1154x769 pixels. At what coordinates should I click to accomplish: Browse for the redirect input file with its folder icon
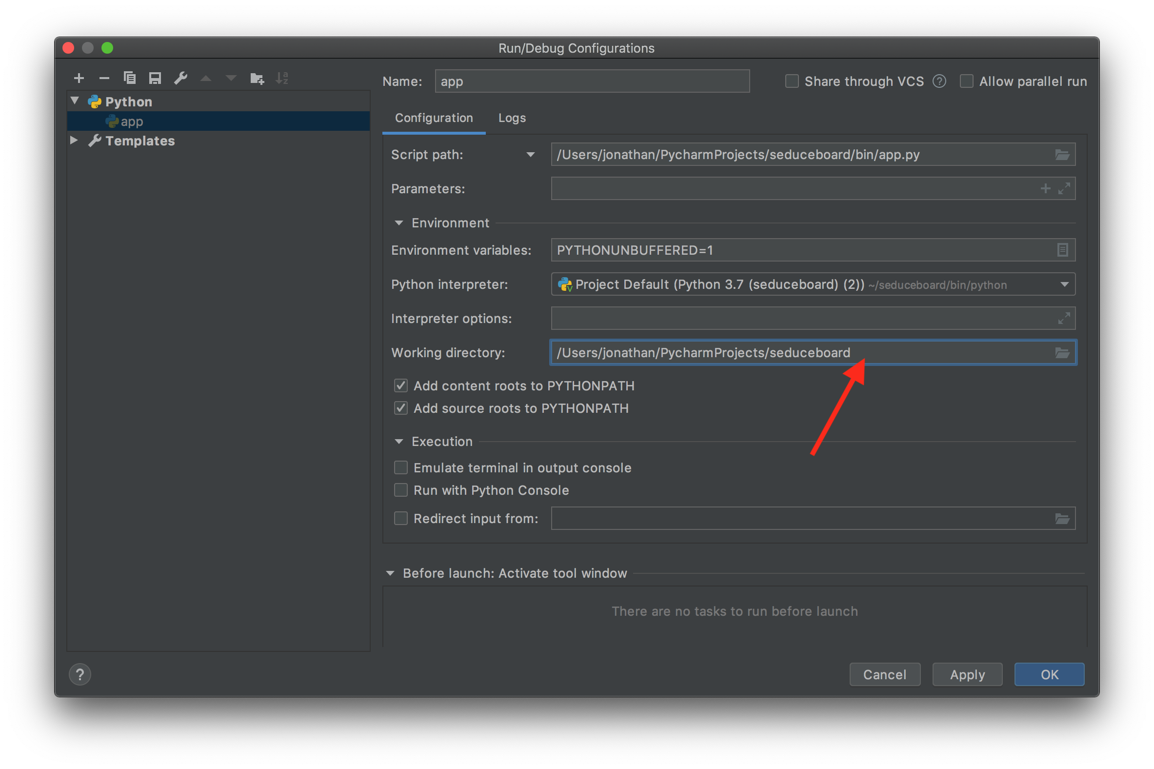pos(1062,518)
